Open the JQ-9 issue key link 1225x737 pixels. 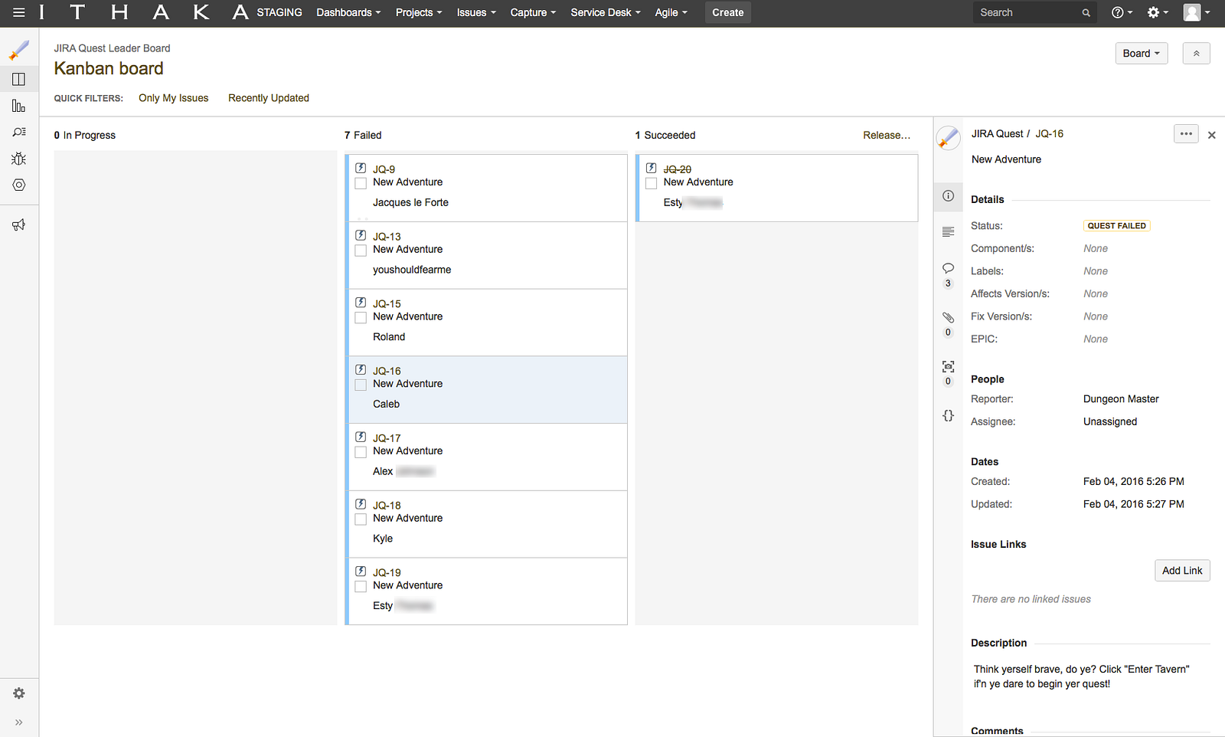pos(384,169)
